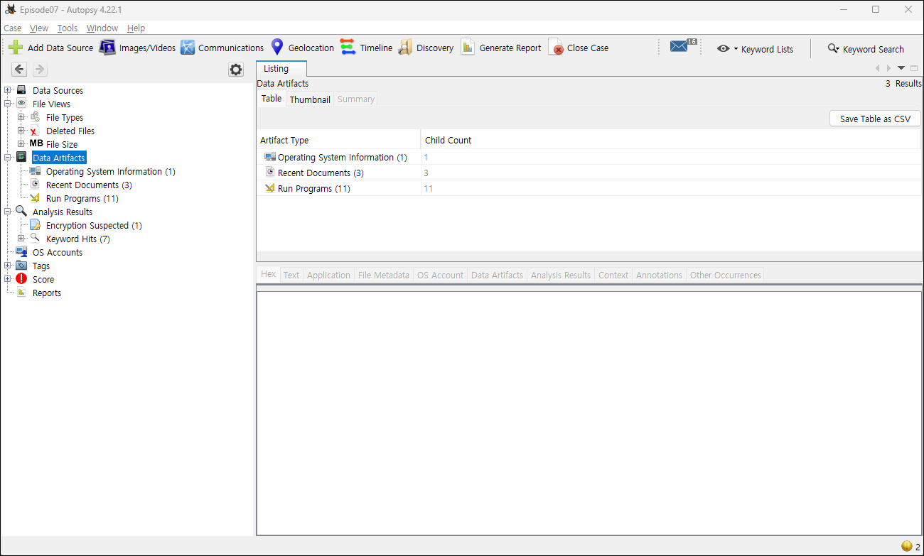Viewport: 924px width, 556px height.
Task: Click the back navigation arrow
Action: [x=19, y=69]
